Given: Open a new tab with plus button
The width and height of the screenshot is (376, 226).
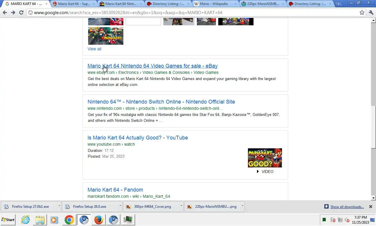Looking at the screenshot, I should click(x=339, y=4).
